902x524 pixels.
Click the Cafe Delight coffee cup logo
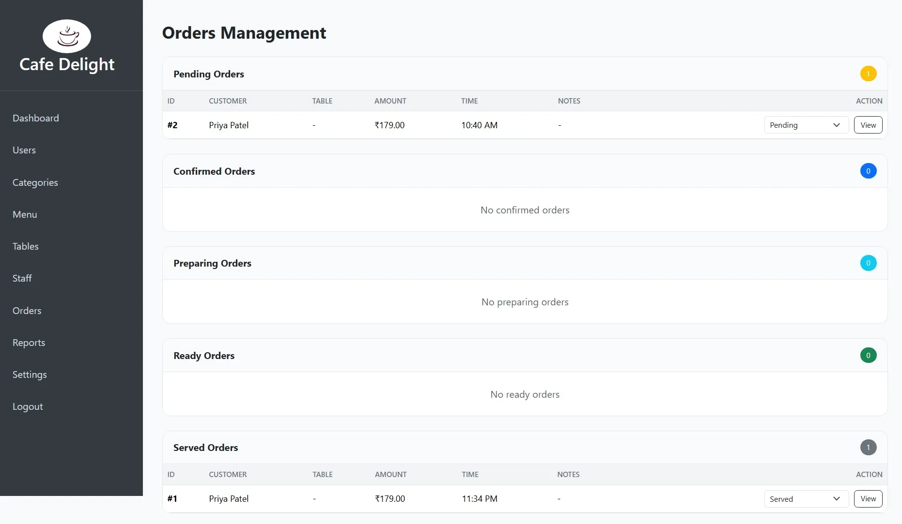point(67,36)
